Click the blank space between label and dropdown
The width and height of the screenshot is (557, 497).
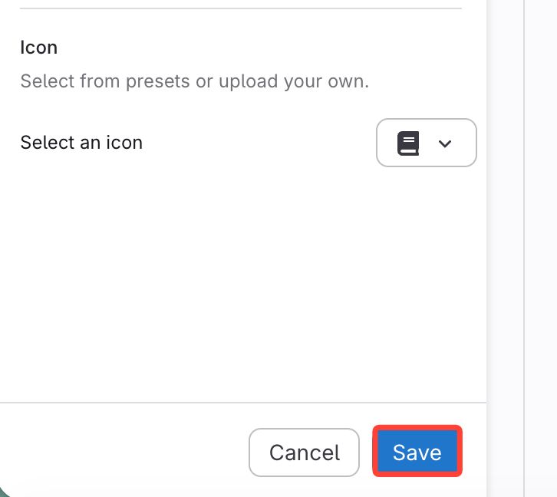point(261,143)
